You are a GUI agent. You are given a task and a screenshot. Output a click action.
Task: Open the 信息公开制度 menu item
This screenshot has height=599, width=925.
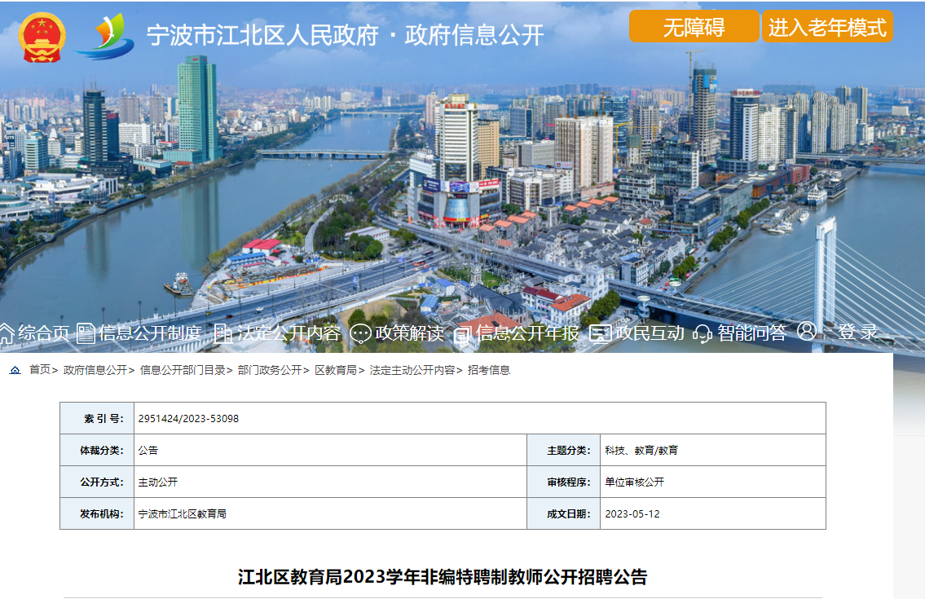[x=150, y=333]
